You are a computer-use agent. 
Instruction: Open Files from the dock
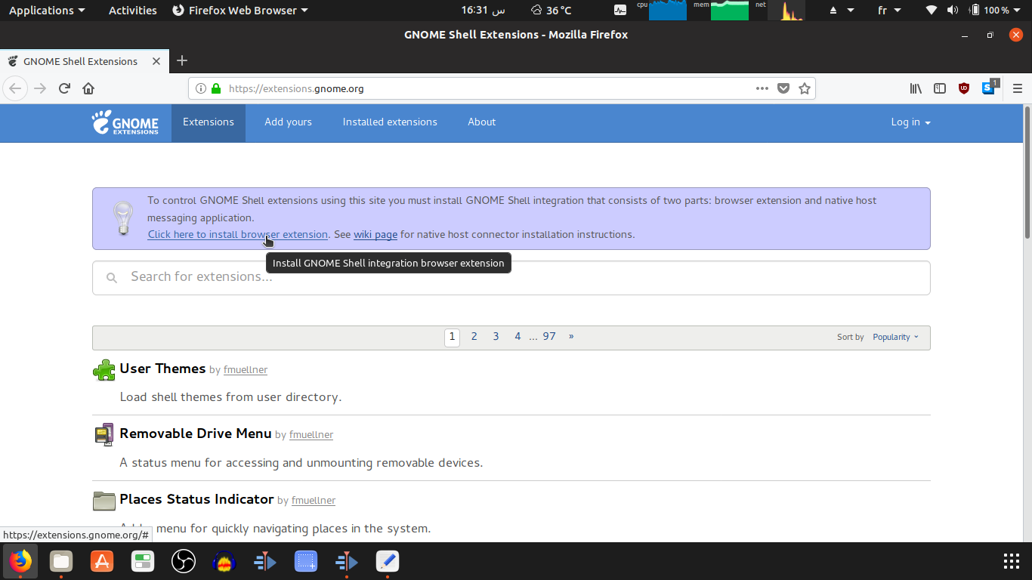61,561
